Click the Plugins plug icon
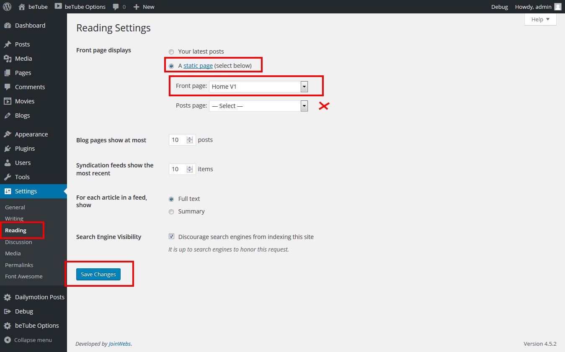 coord(8,149)
